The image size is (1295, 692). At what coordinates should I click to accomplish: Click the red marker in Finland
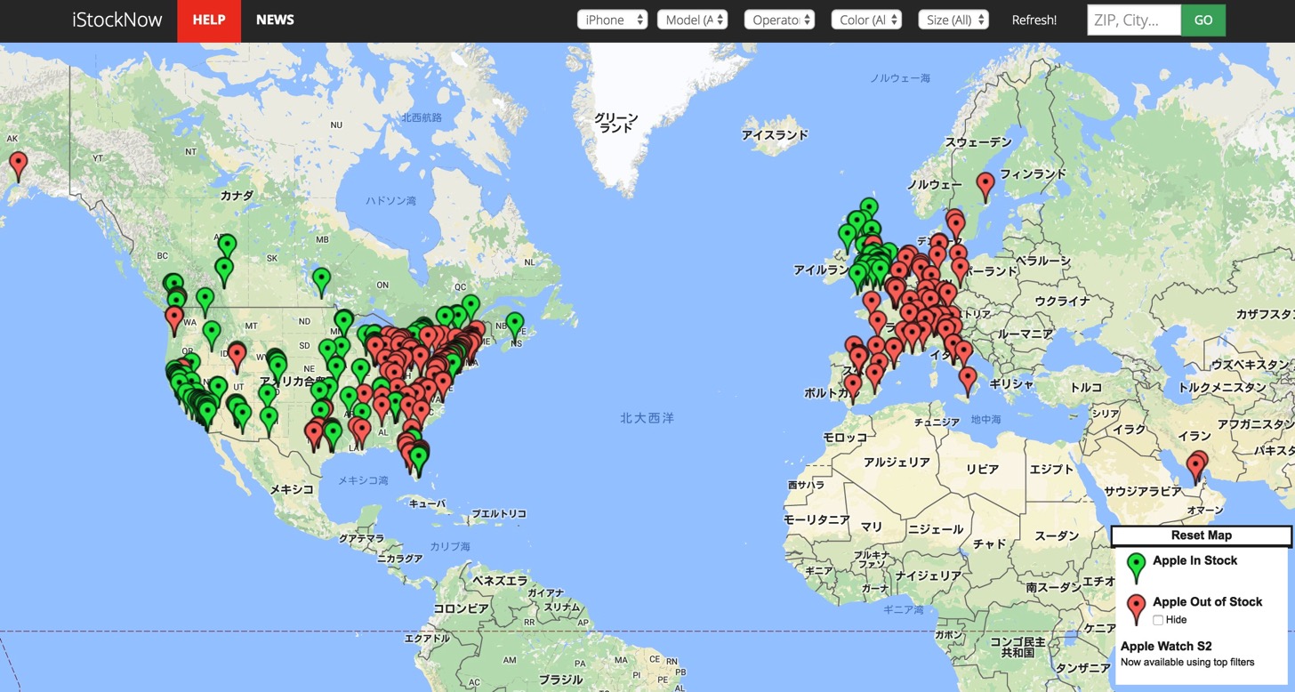coord(985,186)
